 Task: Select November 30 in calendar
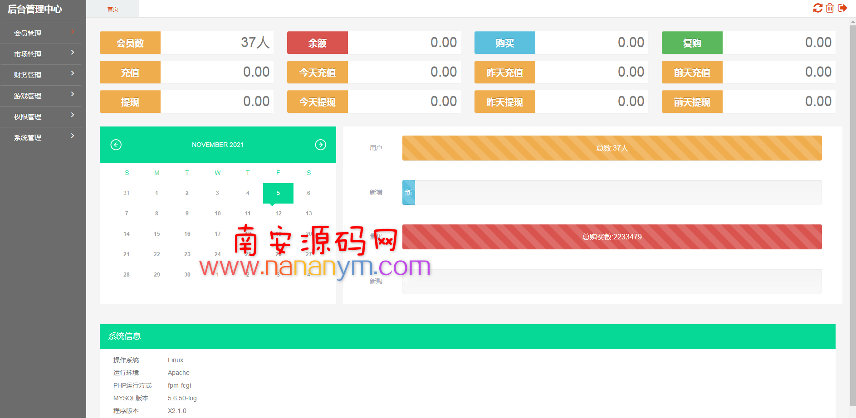(187, 275)
